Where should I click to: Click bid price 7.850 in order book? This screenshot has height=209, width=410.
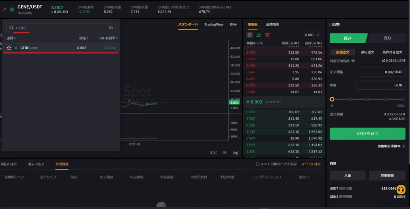251,151
